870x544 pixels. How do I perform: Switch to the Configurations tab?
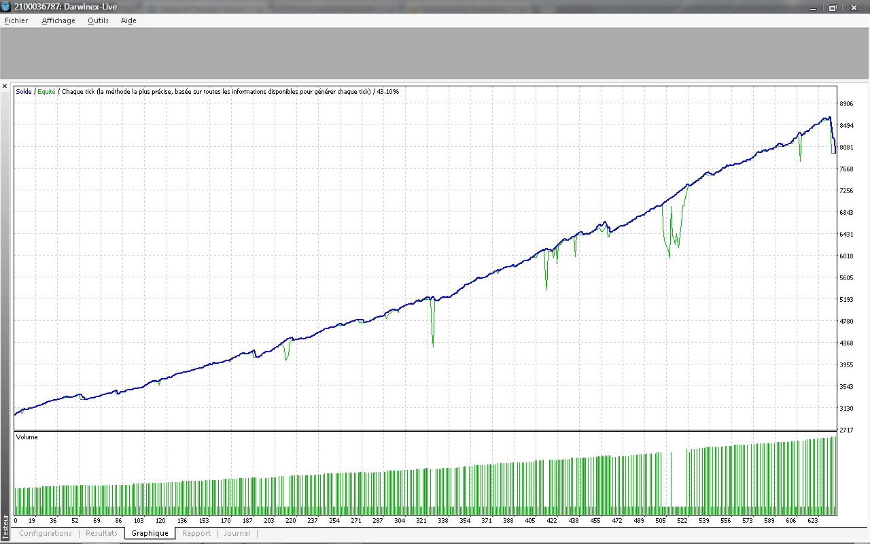(x=46, y=533)
